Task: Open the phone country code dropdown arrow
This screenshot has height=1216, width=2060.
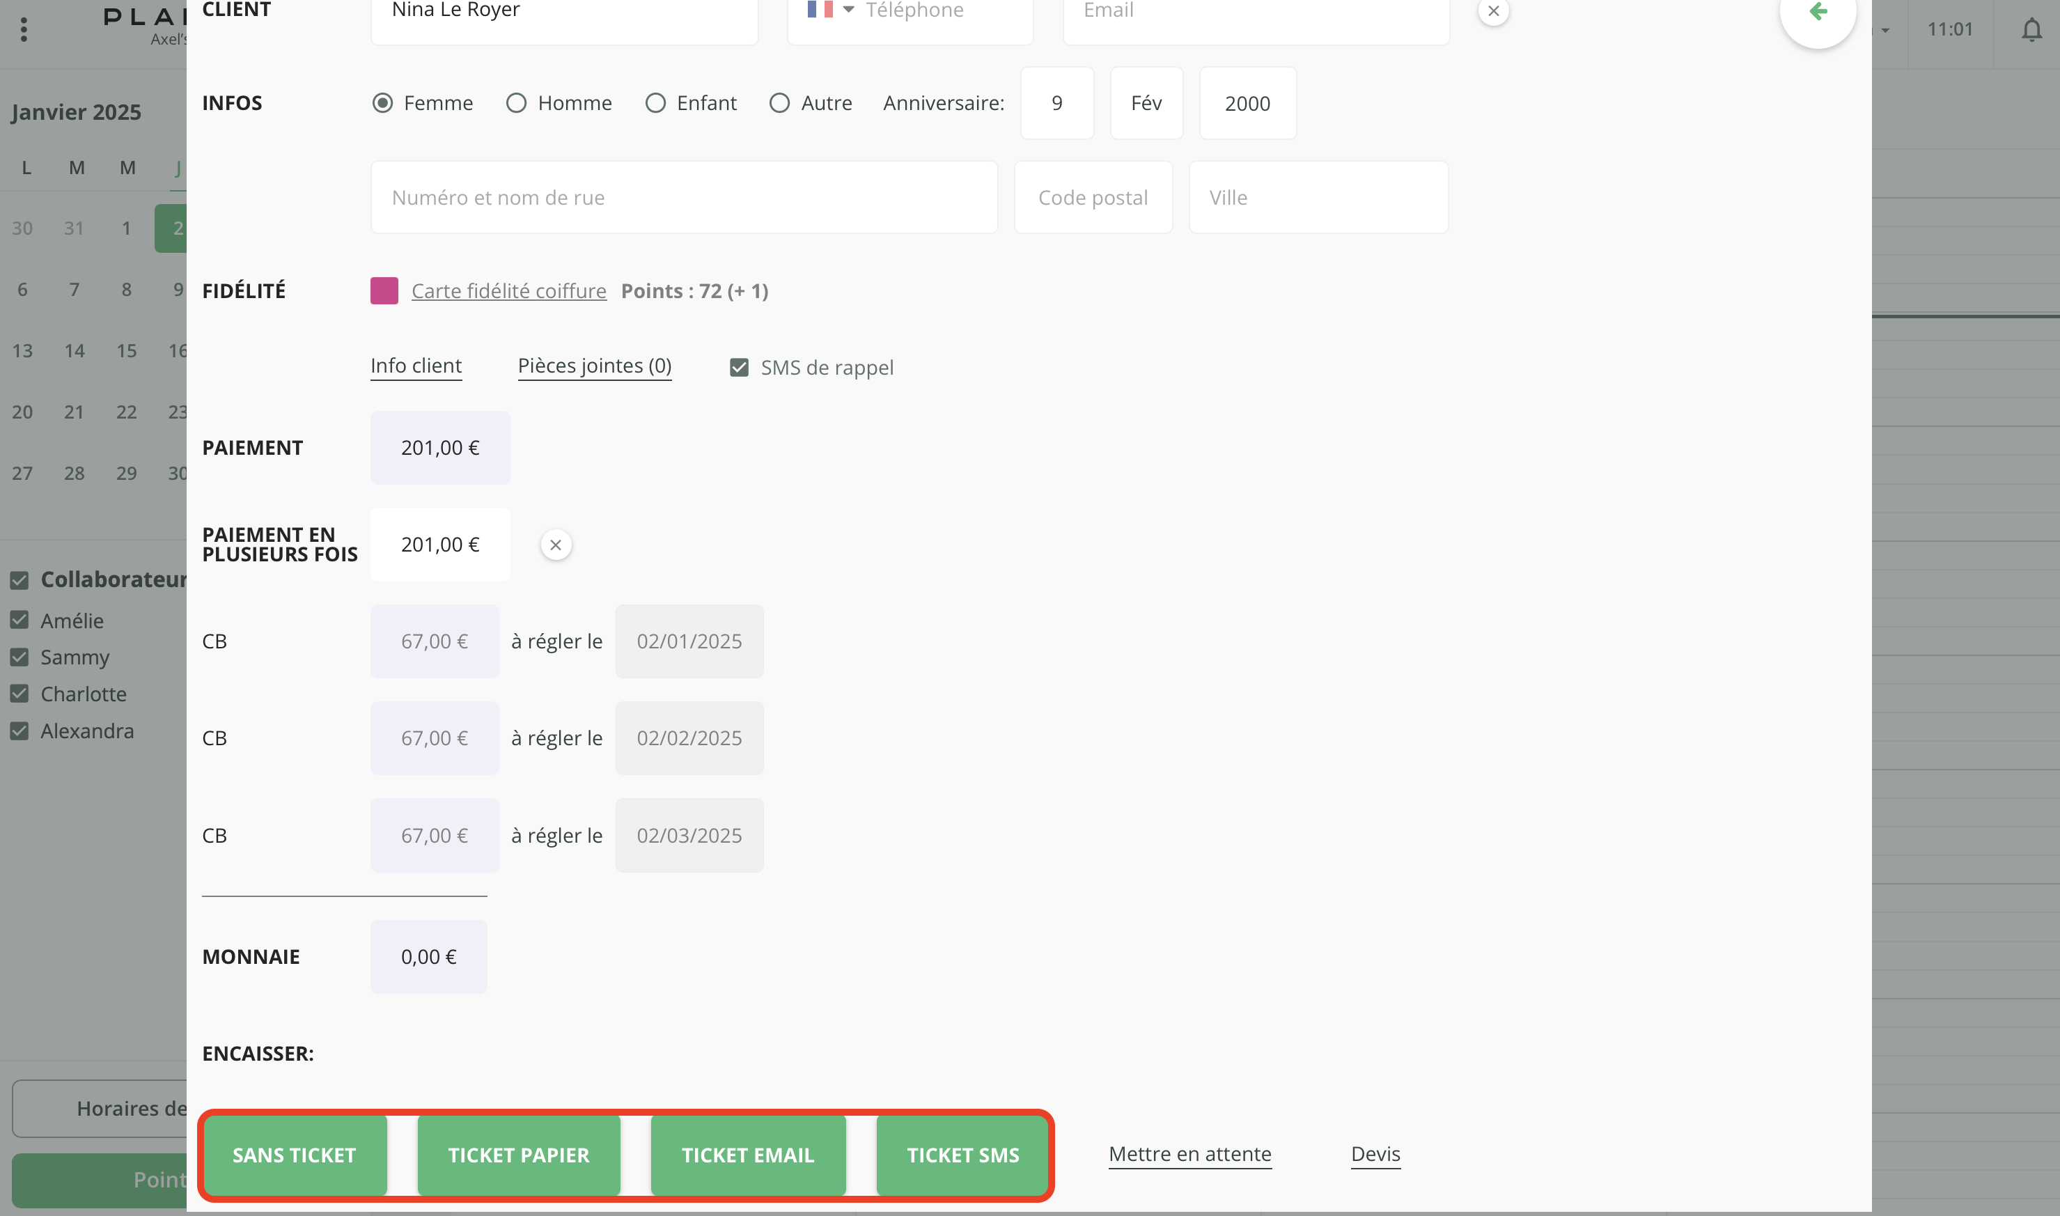Action: [848, 10]
